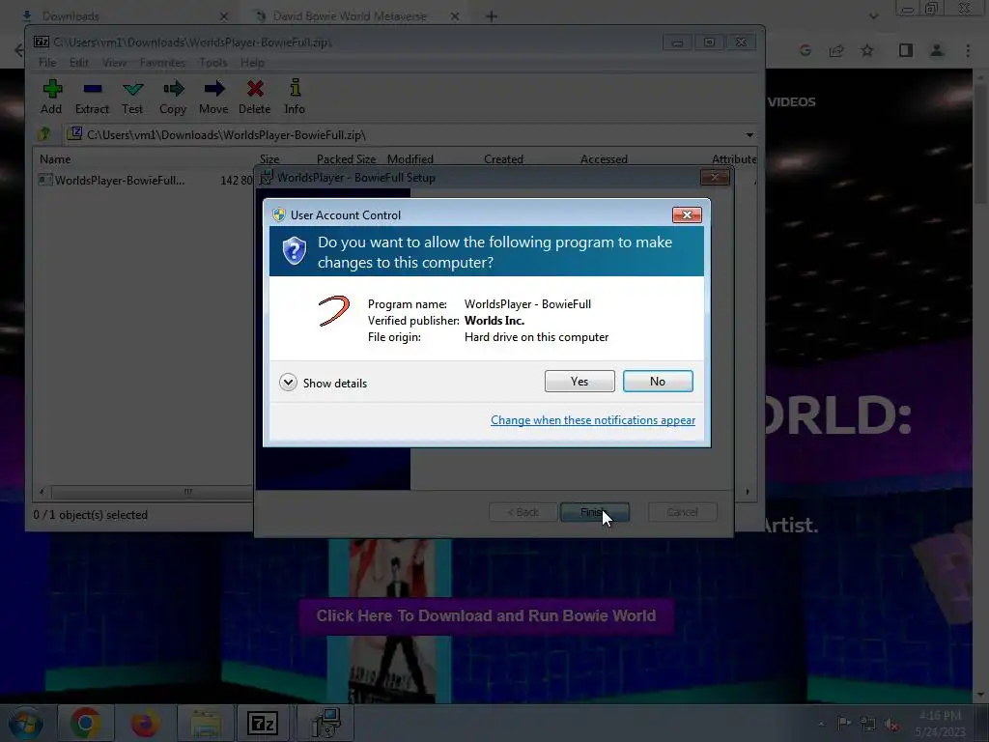Open Help menu in 7-Zip
The image size is (989, 742).
coord(252,63)
